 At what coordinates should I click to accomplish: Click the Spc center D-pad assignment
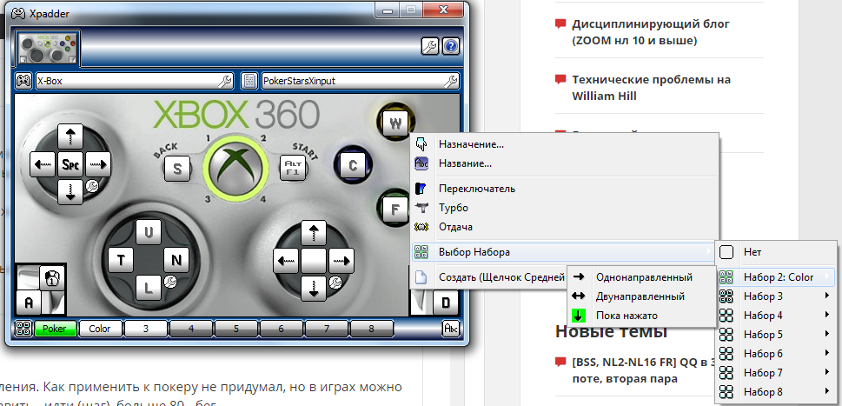coord(70,164)
